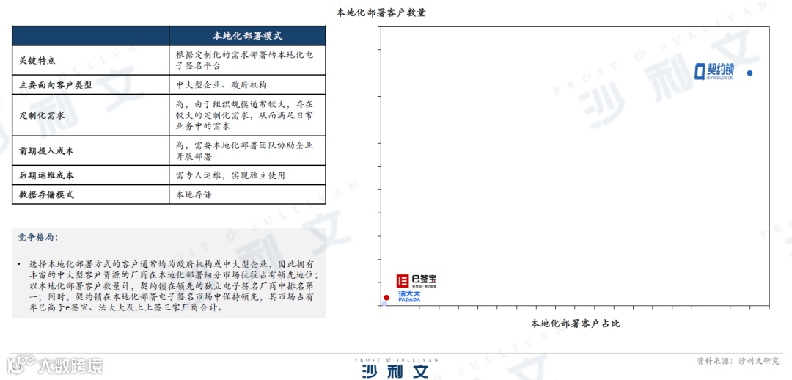Viewport: 792px width, 380px height.
Task: Click the row label 关键特点
Action: (37, 61)
